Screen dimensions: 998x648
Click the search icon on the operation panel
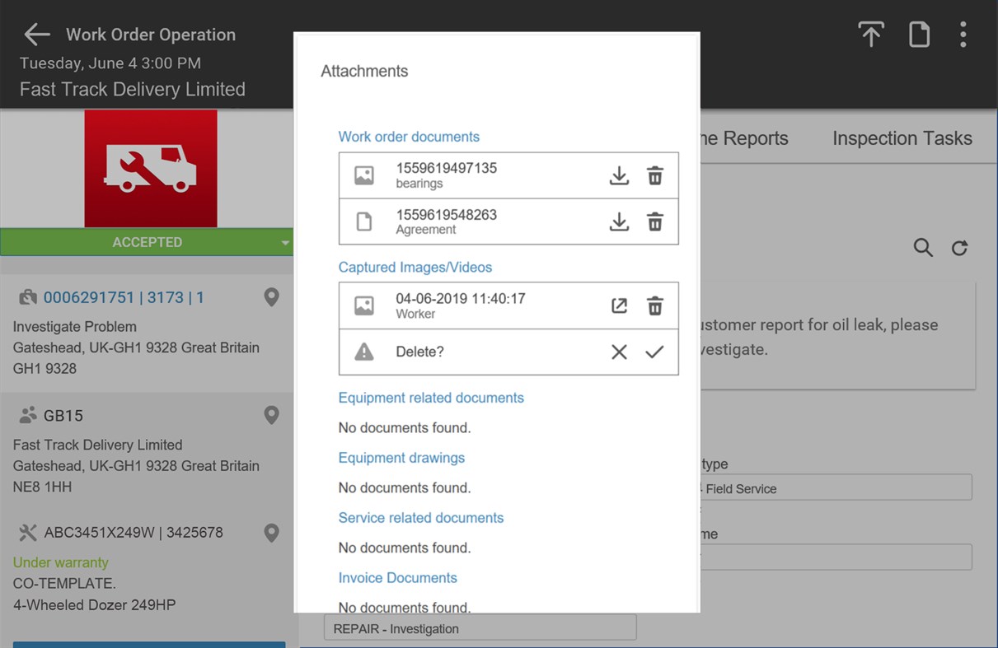[922, 247]
